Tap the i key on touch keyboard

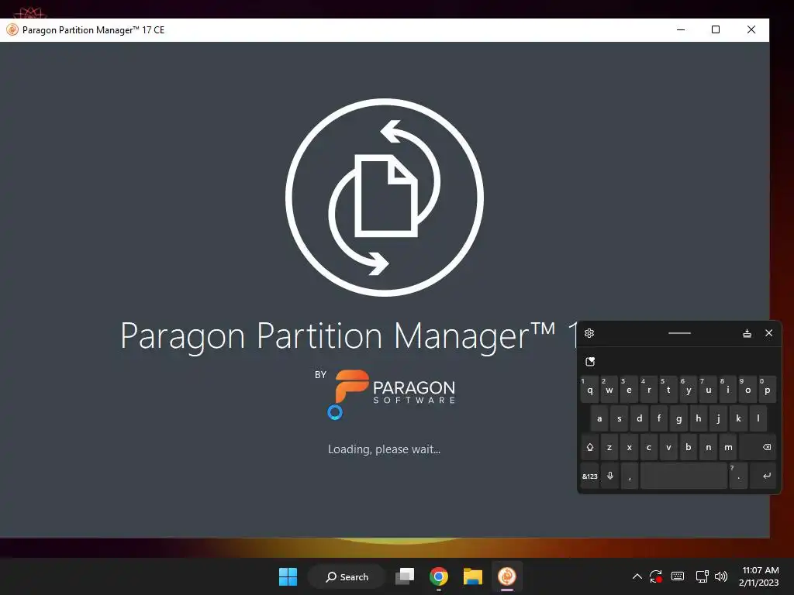click(x=727, y=389)
